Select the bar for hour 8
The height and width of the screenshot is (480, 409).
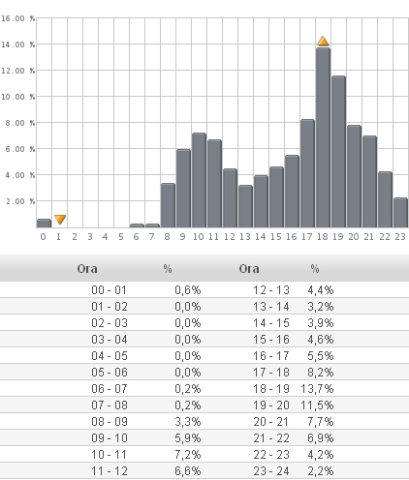(x=168, y=205)
